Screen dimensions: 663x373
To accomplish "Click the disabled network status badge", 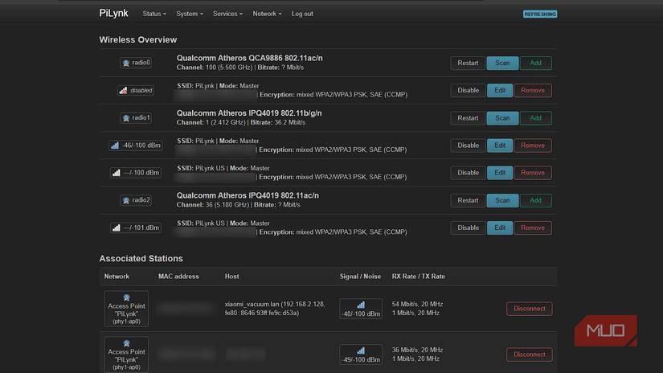I will coord(136,90).
